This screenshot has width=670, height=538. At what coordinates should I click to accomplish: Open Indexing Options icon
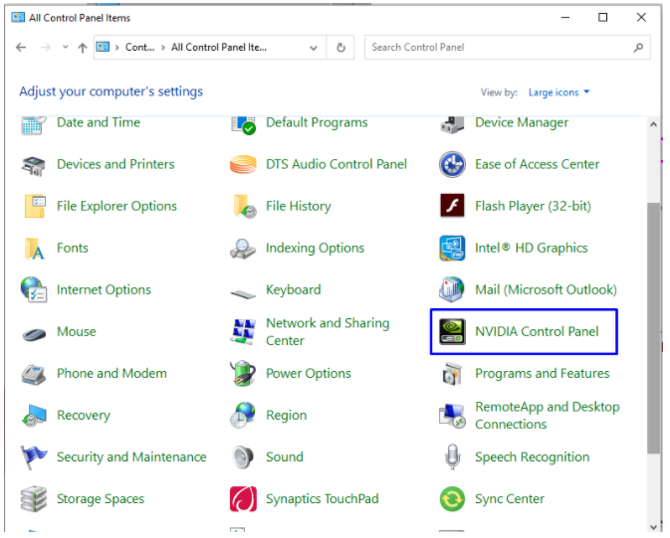(243, 249)
